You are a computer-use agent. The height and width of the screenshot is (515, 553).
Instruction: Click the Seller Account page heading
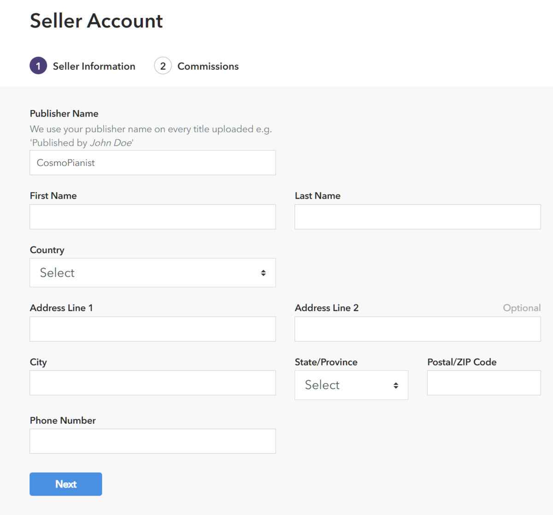tap(96, 21)
